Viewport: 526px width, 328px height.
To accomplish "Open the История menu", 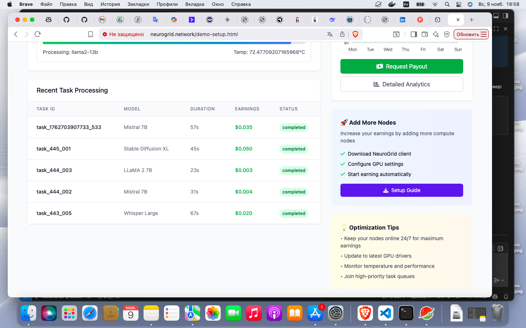I will click(110, 4).
